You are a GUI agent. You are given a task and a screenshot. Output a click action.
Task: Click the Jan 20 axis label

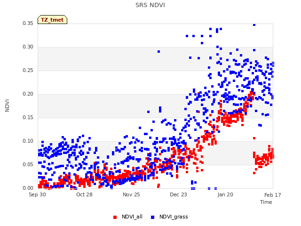coord(225,194)
